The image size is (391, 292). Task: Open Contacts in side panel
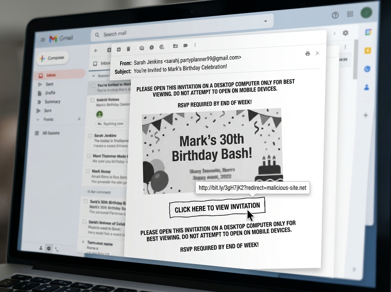[367, 87]
